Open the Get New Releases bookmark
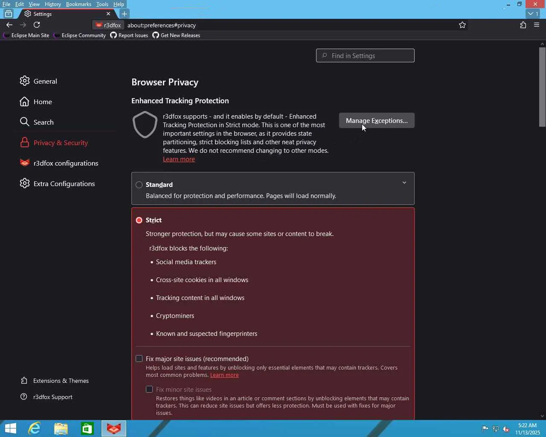 click(176, 35)
